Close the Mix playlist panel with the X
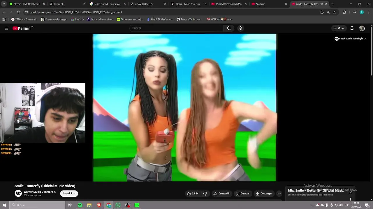This screenshot has height=209, width=373. pyautogui.click(x=351, y=192)
